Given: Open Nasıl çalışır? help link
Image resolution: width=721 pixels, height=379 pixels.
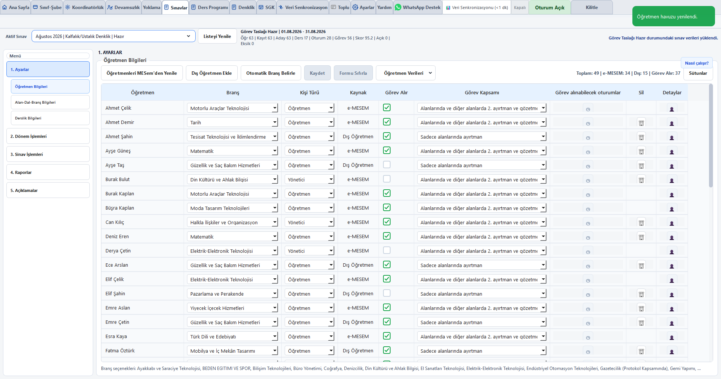Looking at the screenshot, I should [x=697, y=63].
